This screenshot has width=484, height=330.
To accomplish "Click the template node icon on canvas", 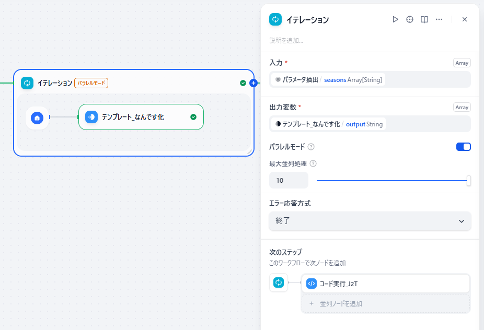I will click(91, 117).
